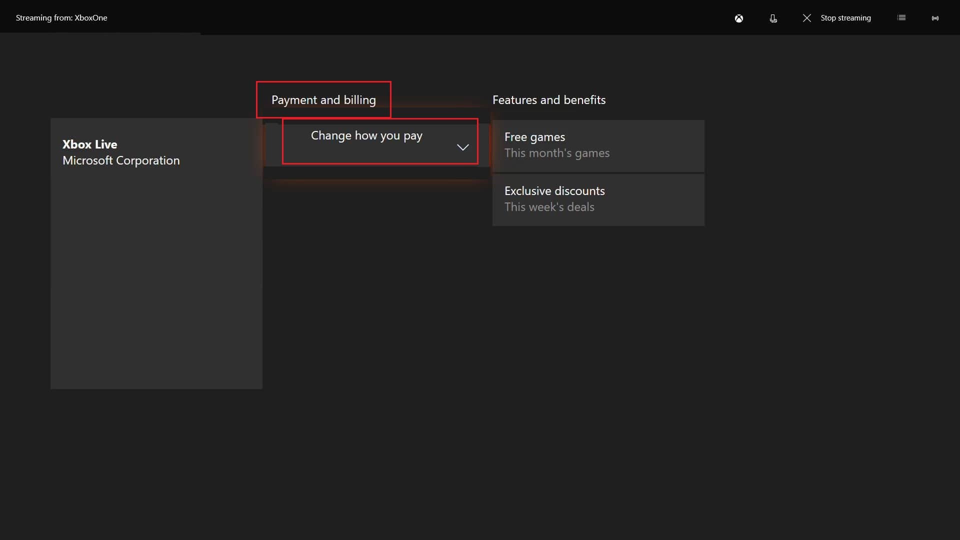960x540 pixels.
Task: Click the Exclusive discounts heading
Action: (554, 190)
